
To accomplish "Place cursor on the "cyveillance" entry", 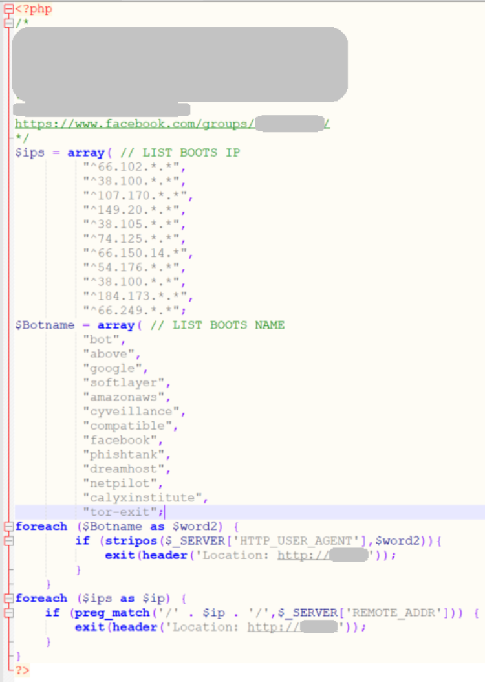I will (x=133, y=412).
